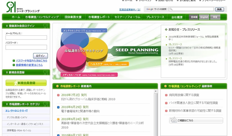Click the report list scrollbar thumb
The width and height of the screenshot is (232, 136).
tap(156, 115)
